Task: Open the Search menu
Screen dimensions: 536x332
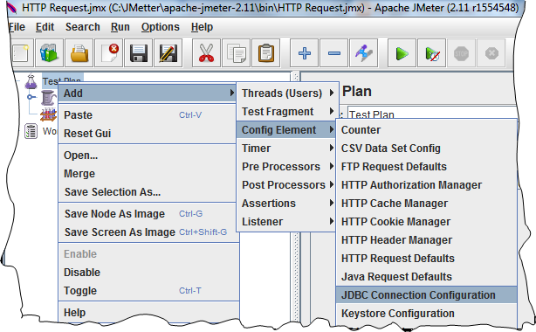Action: (83, 27)
